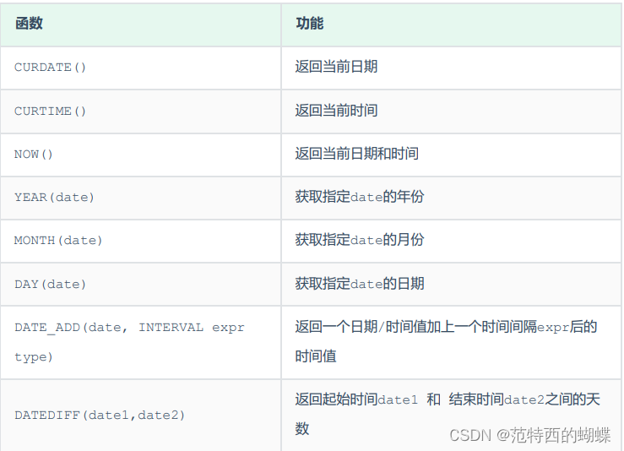This screenshot has height=451, width=624.
Task: Select the 获取指定date的年份 description cell
Action: coord(451,198)
